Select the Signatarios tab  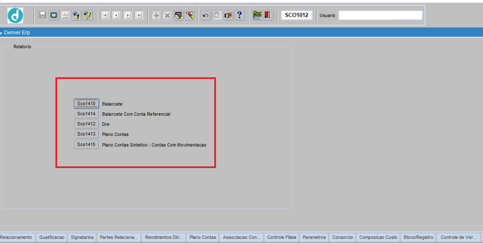82,237
